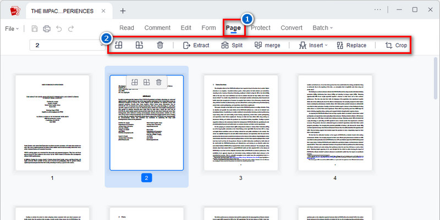440x220 pixels.
Task: Select the Page tab
Action: tap(233, 28)
